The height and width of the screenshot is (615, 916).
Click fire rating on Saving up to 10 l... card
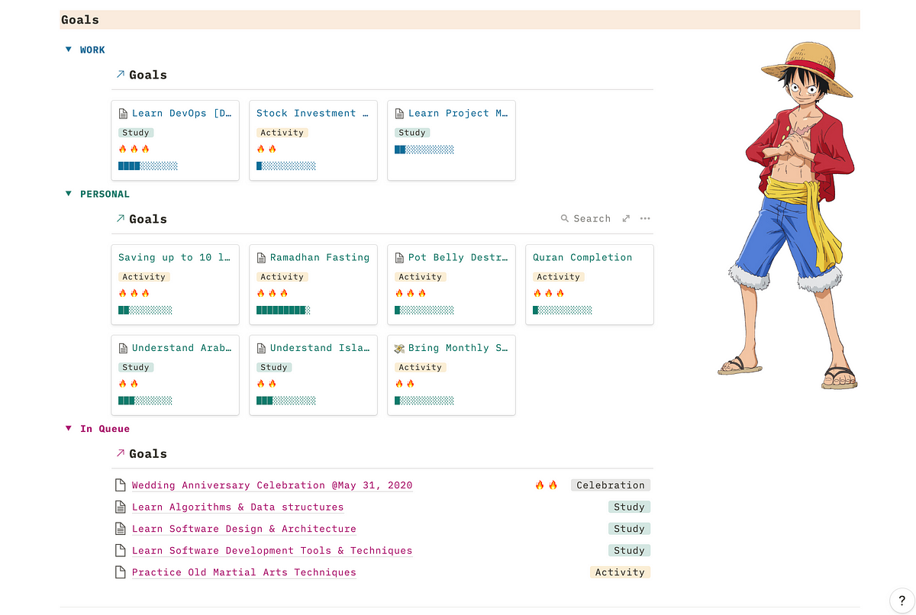pos(134,293)
